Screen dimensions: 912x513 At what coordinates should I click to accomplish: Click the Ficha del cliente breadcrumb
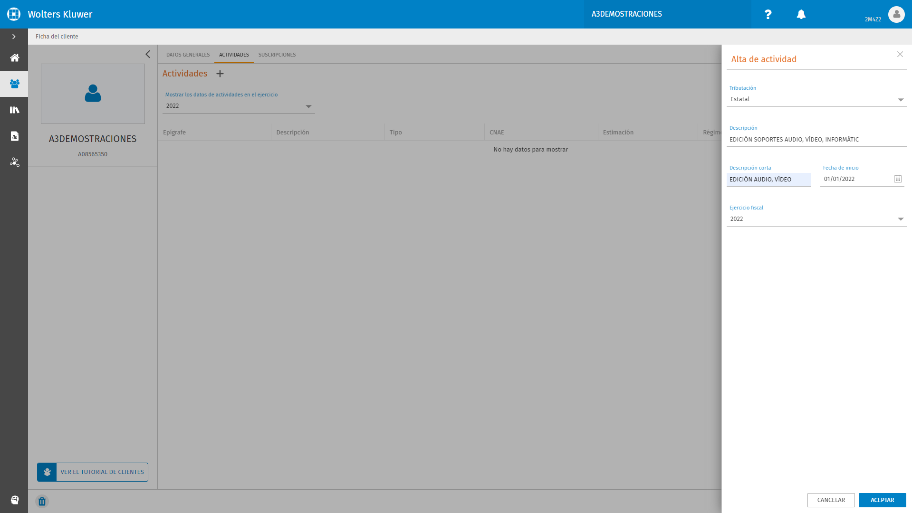(57, 37)
